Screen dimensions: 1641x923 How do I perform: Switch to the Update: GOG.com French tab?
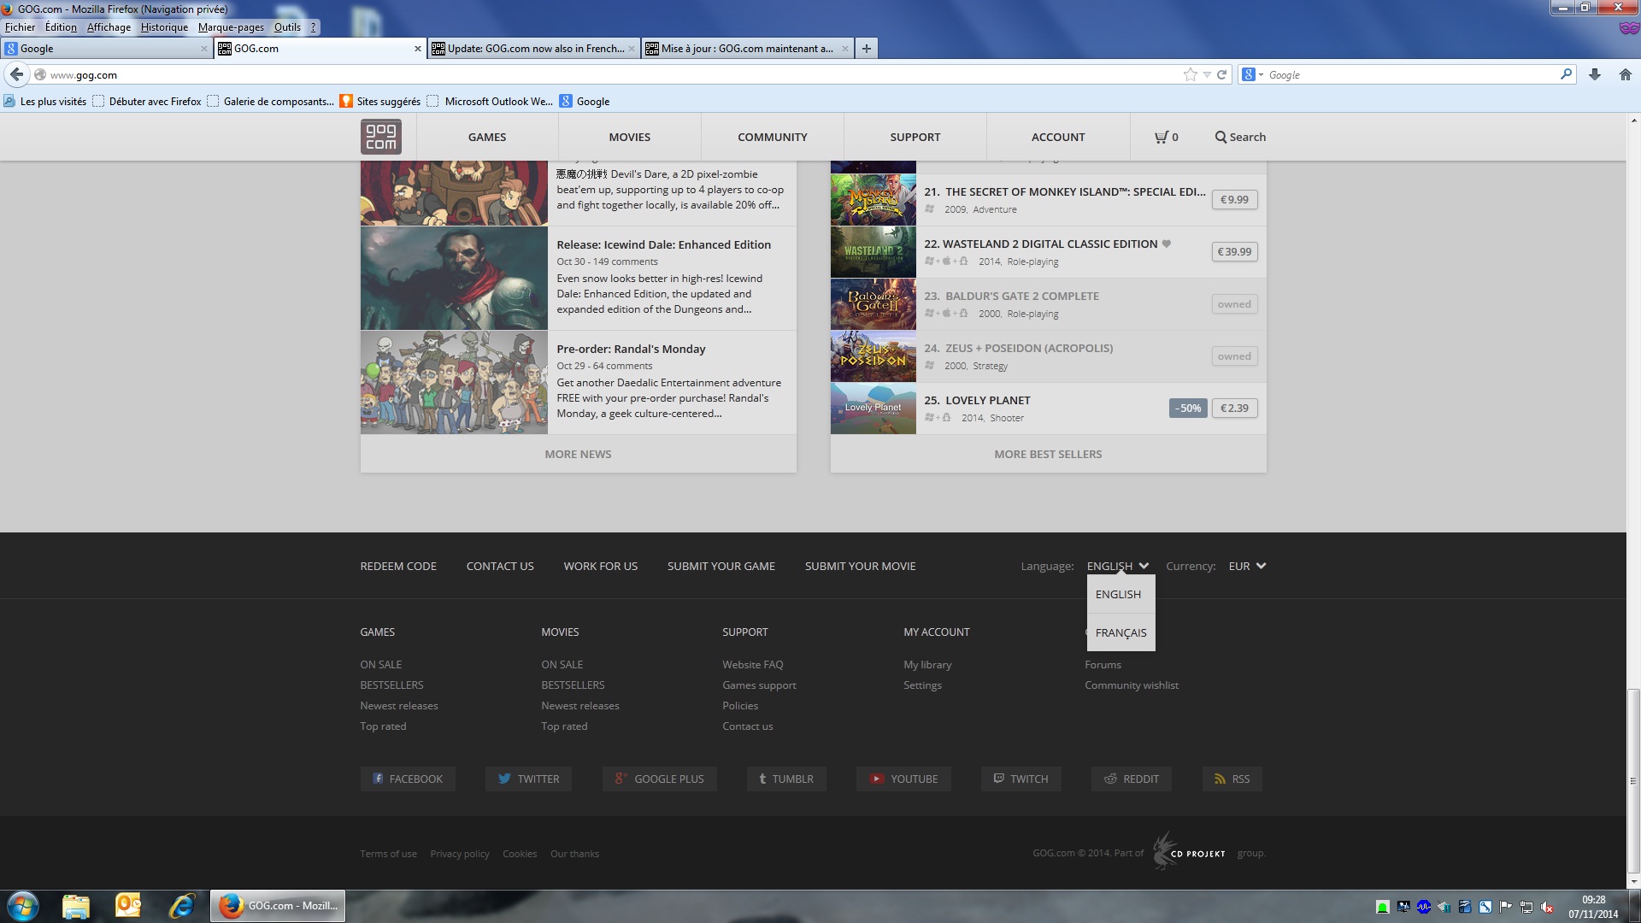click(x=533, y=49)
